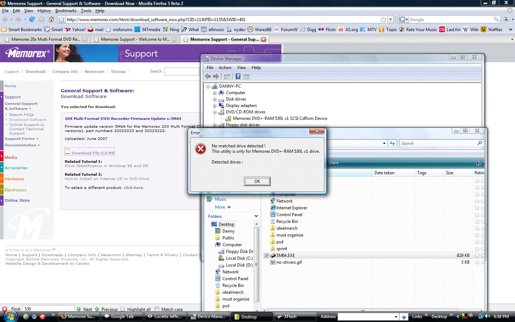Click the Firefox Reload page icon
Screen dimensions: 515x322
[32, 19]
